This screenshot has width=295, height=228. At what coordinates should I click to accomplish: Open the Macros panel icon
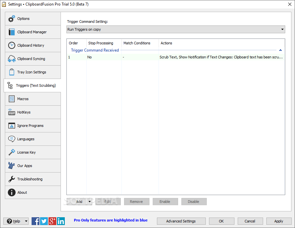tap(11, 99)
